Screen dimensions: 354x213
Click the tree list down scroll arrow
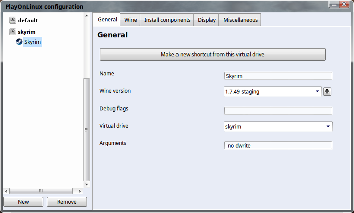tap(86, 184)
